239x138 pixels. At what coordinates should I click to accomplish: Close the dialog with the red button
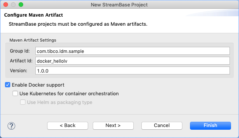(x=6, y=5)
